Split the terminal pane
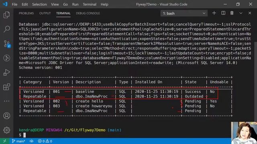 [223, 13]
